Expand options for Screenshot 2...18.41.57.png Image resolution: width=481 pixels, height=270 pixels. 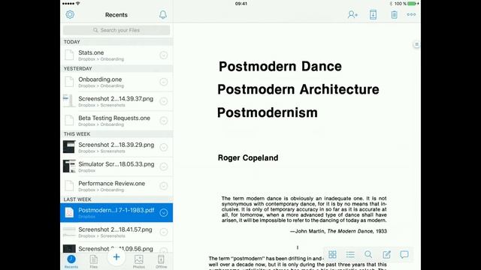(164, 232)
